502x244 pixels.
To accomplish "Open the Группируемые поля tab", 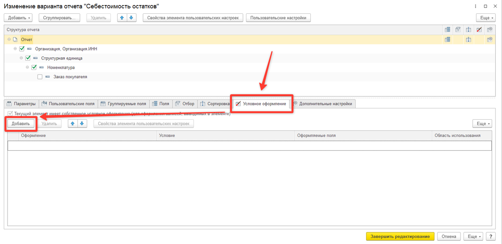I will (124, 104).
